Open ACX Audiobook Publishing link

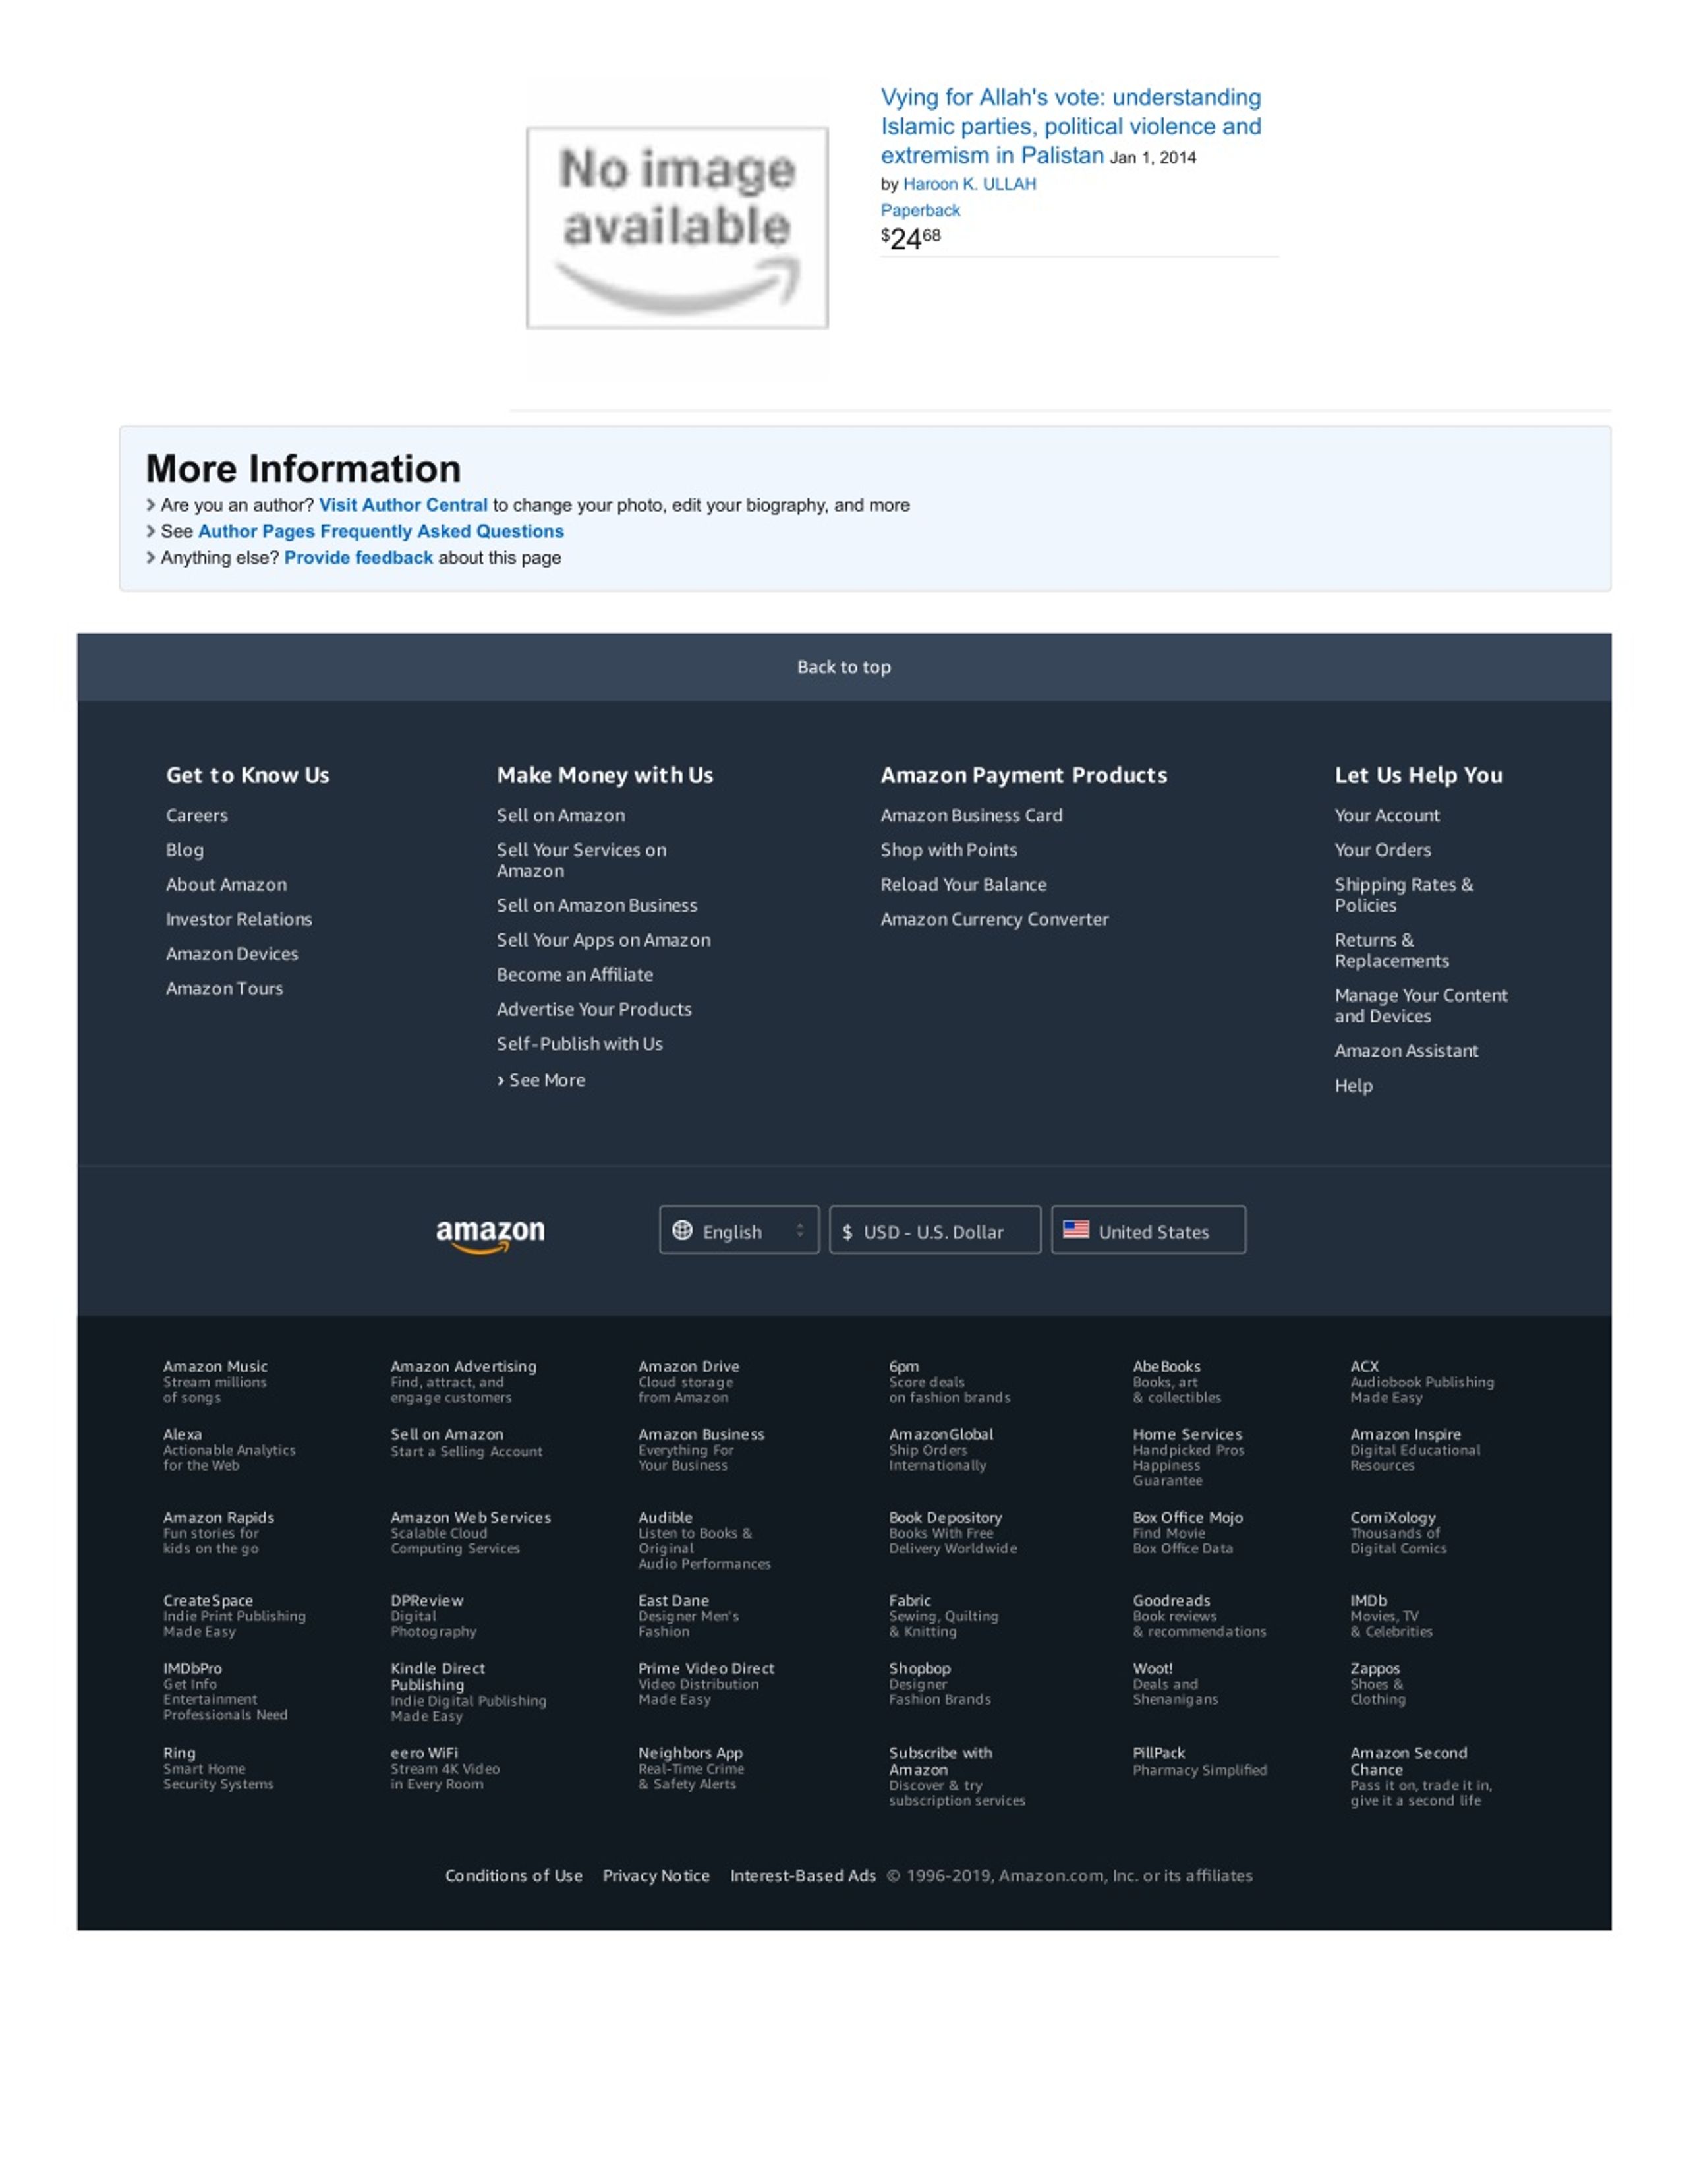[1422, 1381]
